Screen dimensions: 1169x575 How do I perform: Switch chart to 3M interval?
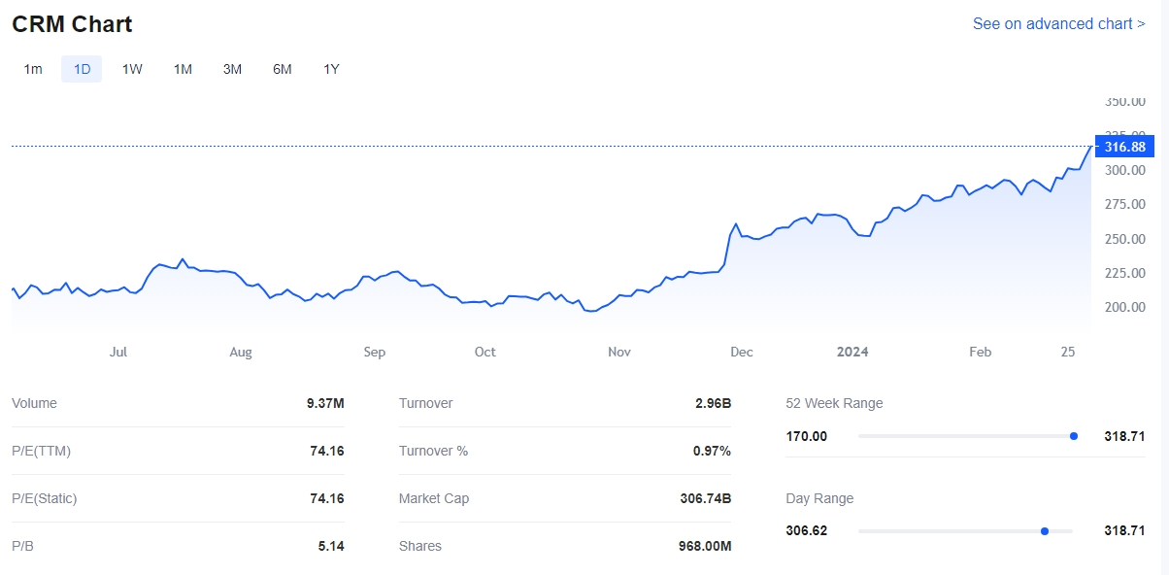[x=232, y=69]
